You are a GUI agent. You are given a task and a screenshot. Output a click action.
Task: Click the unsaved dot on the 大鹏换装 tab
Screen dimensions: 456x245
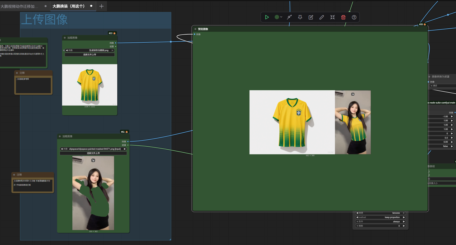click(x=91, y=6)
